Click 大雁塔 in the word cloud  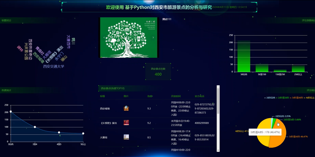[47, 55]
